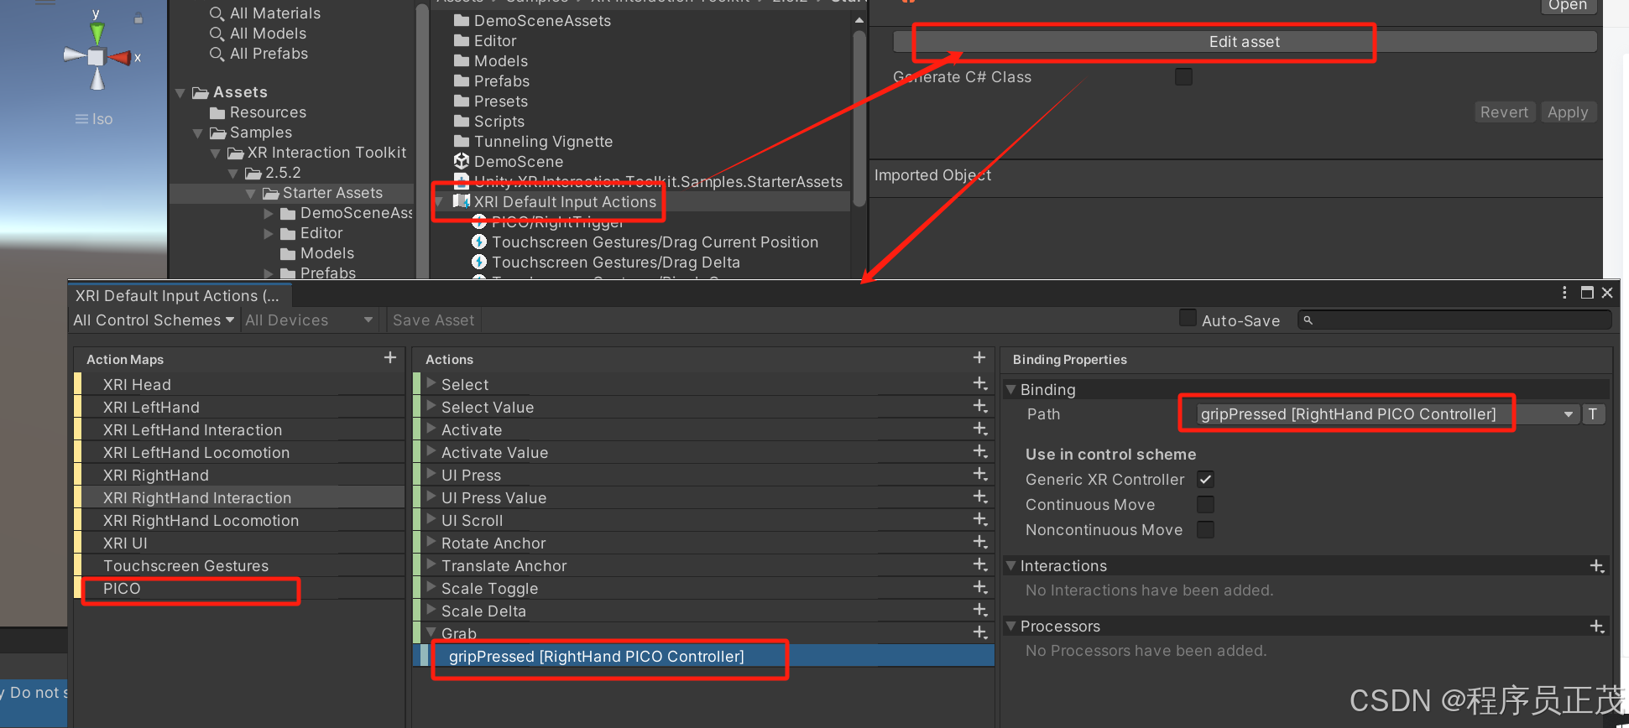The width and height of the screenshot is (1629, 728).
Task: Add binding to Grab action
Action: click(x=980, y=633)
